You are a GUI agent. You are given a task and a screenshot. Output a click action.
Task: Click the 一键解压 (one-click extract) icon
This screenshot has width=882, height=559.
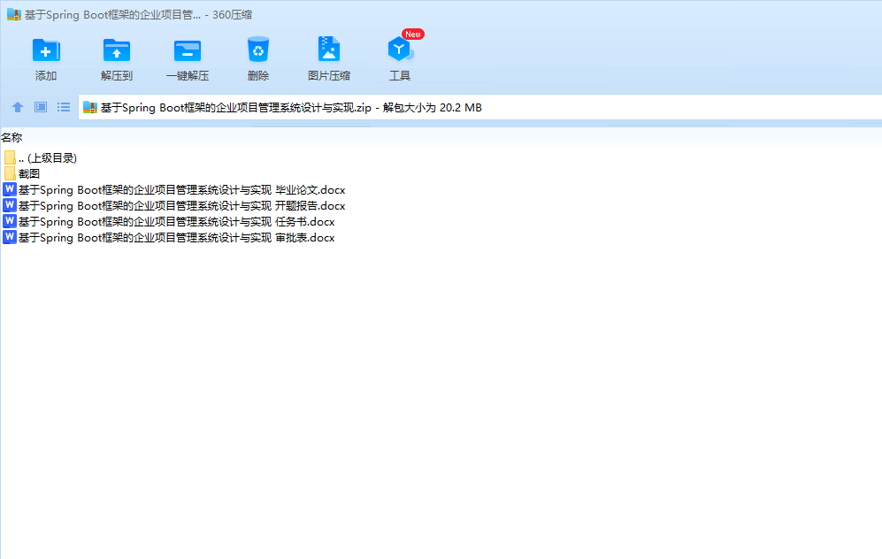(x=188, y=50)
